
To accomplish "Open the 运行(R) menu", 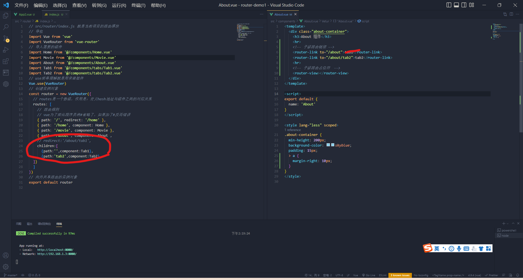I will tap(119, 5).
